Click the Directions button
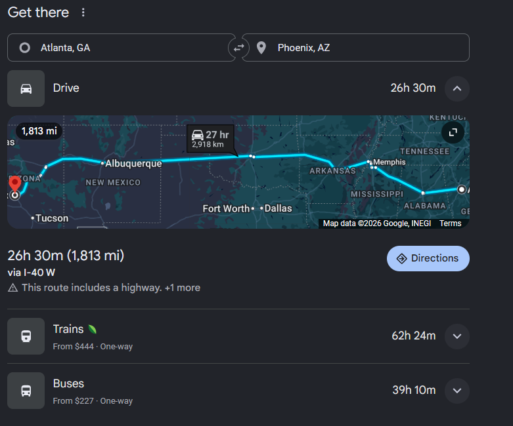This screenshot has width=513, height=426. (428, 258)
